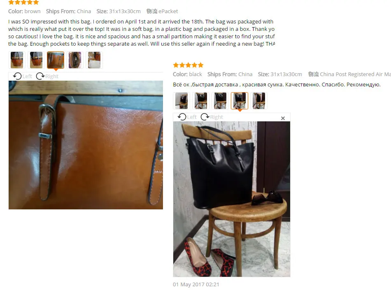Rotate black bag photo left
Viewport: 391px width, 290px height.
[187, 117]
